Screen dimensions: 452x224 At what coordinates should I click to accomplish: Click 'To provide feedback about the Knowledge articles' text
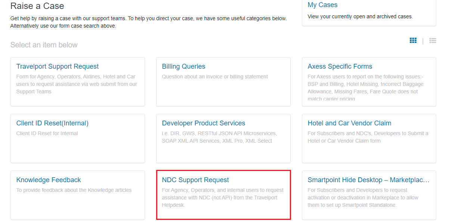[x=74, y=190]
